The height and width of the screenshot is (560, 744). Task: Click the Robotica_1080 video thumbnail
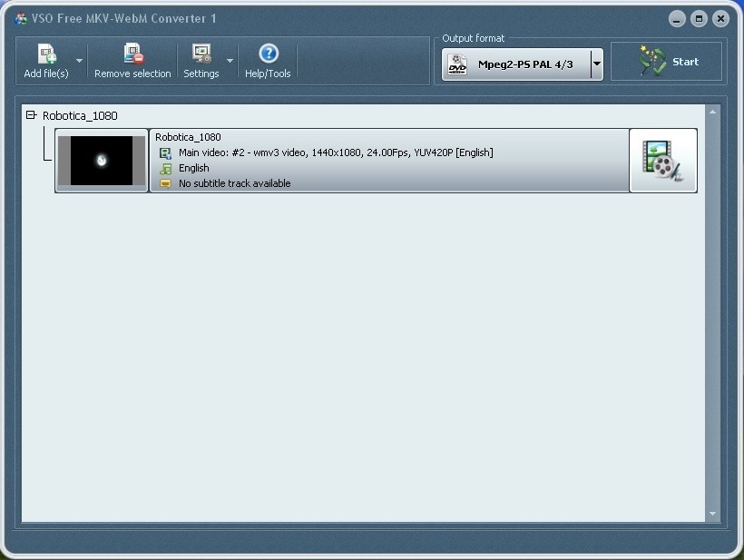coord(102,161)
